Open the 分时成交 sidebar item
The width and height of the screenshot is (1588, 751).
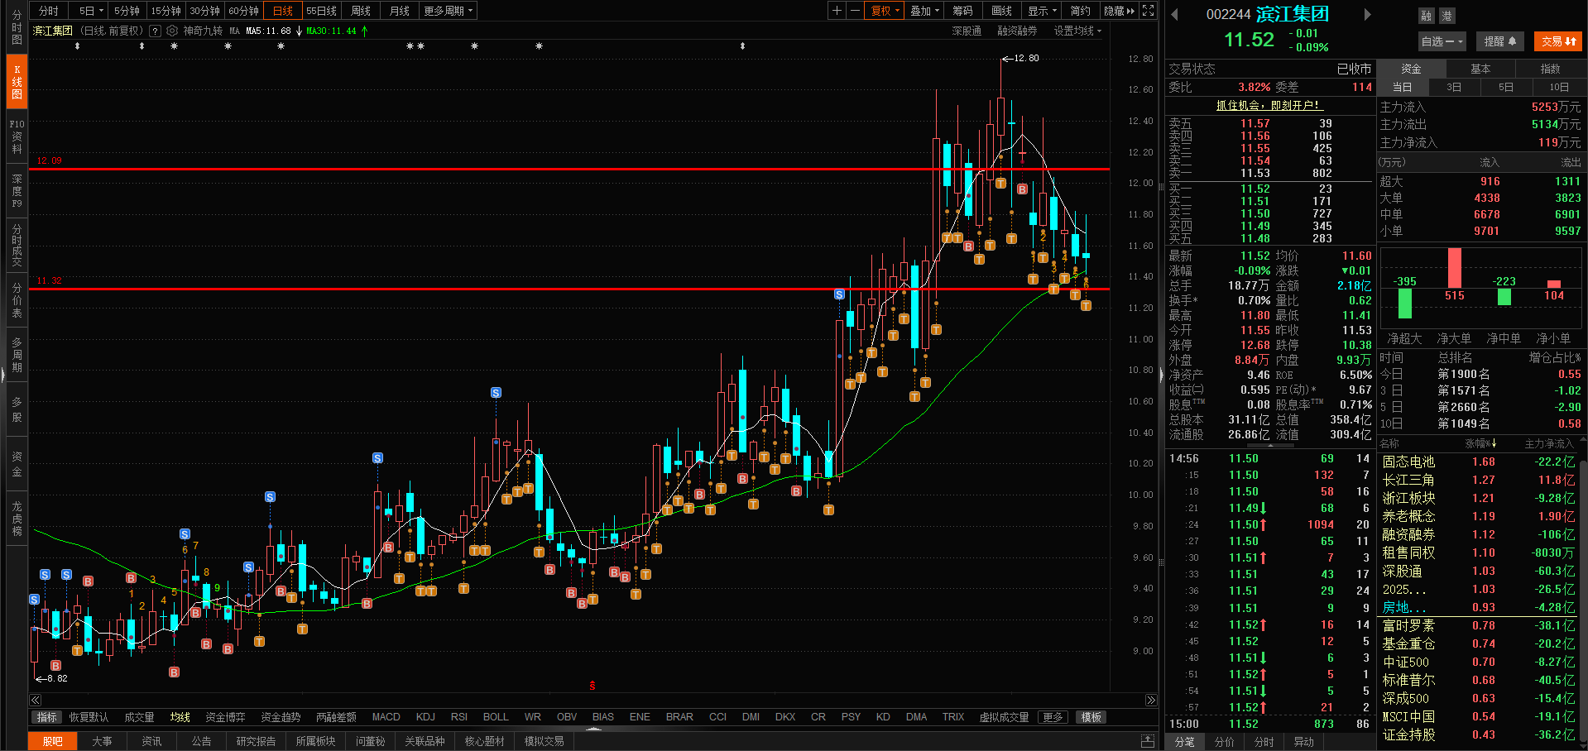coord(17,245)
